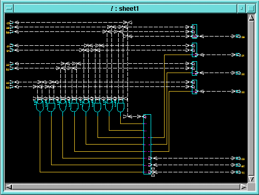Open the window menu button in title bar

9,8
